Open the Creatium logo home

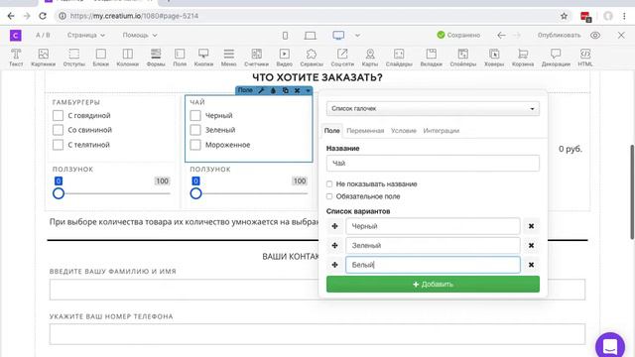tap(16, 36)
